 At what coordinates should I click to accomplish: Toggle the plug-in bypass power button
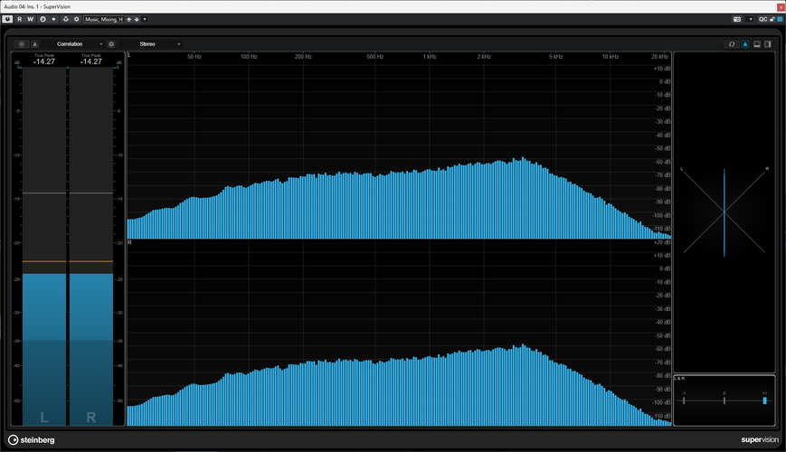7,19
